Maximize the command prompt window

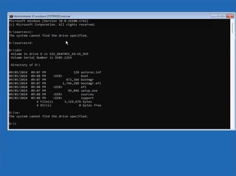(222, 16)
